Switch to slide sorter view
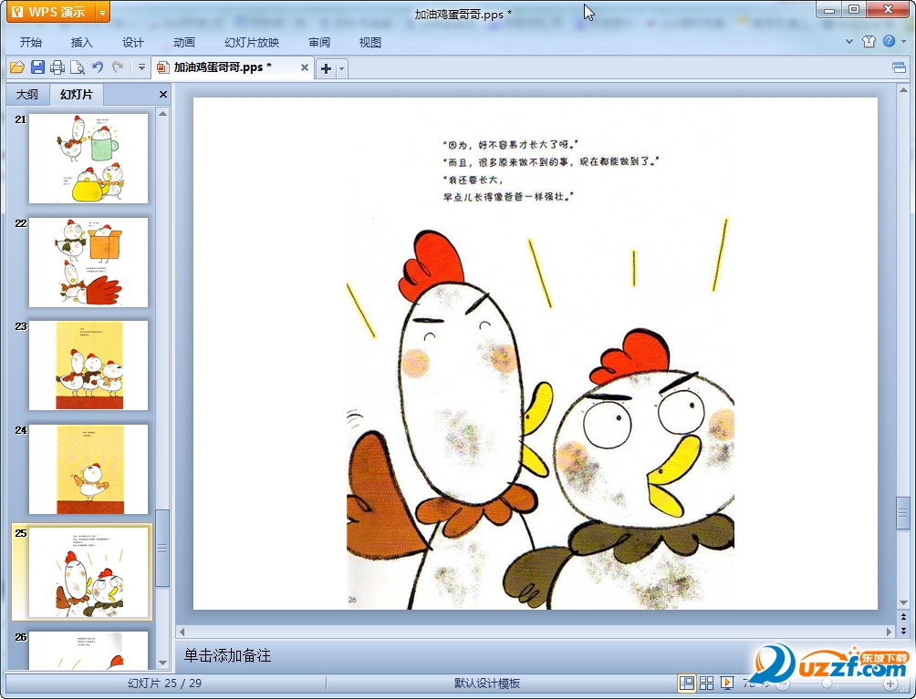 [x=706, y=683]
